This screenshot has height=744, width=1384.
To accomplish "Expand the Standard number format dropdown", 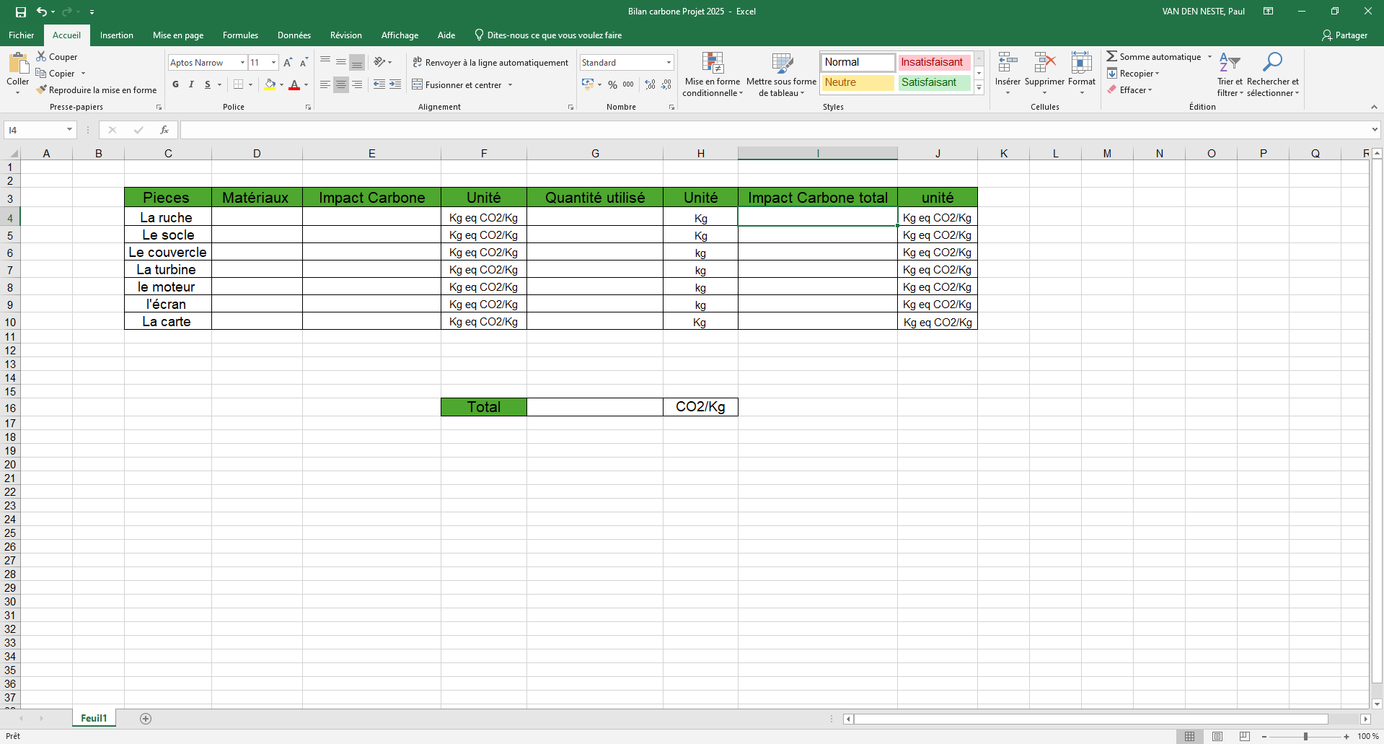I will 669,63.
